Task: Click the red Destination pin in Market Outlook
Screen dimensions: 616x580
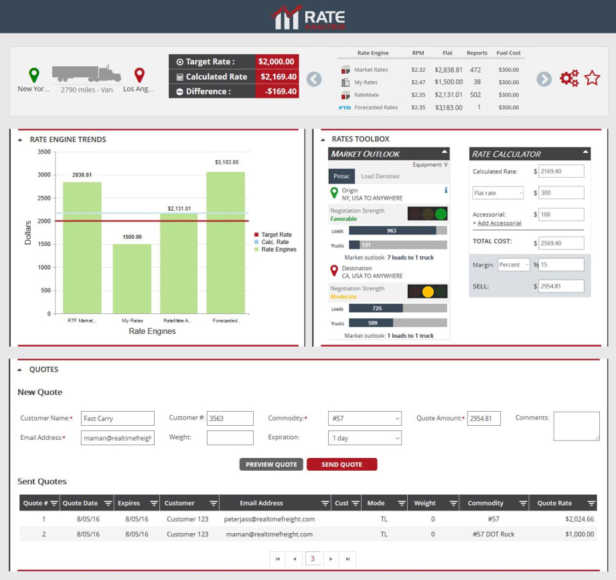Action: [x=333, y=271]
